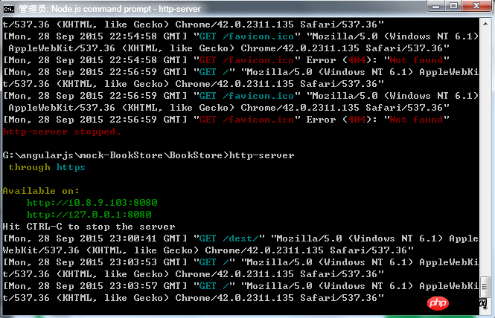
Task: Open the cmd system menu icon in title bar
Action: (8, 8)
